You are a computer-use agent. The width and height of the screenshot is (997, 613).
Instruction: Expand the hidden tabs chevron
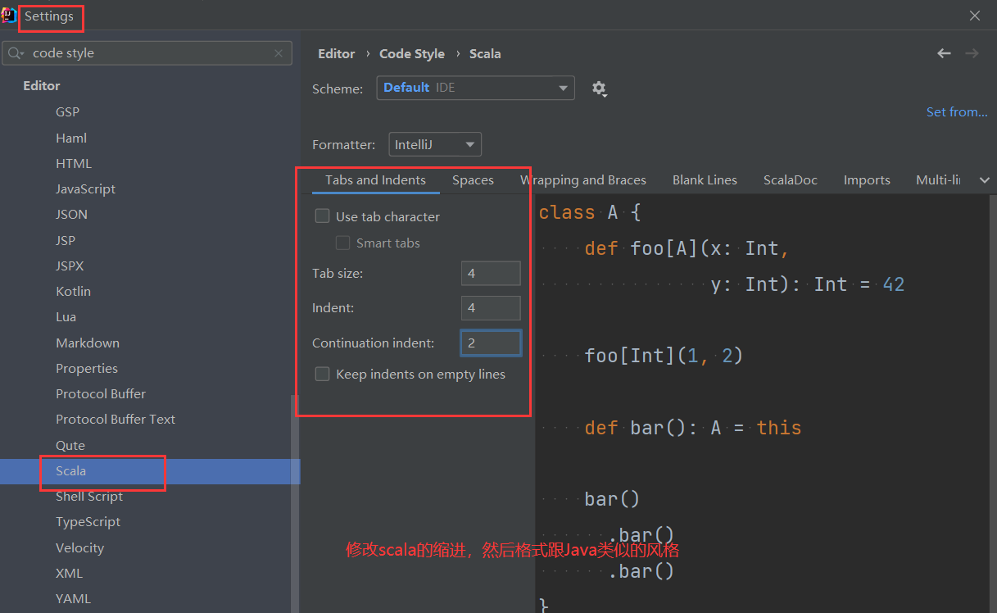984,180
